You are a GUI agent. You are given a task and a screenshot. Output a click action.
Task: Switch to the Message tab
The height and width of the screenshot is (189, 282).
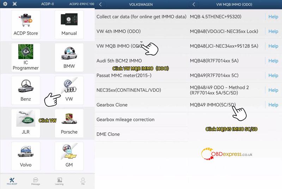point(36,181)
